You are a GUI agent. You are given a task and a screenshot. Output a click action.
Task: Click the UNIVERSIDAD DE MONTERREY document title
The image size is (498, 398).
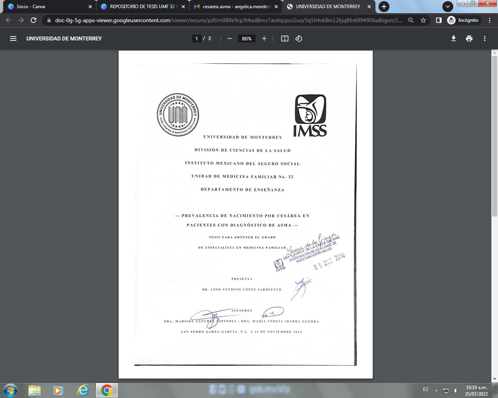(x=64, y=38)
